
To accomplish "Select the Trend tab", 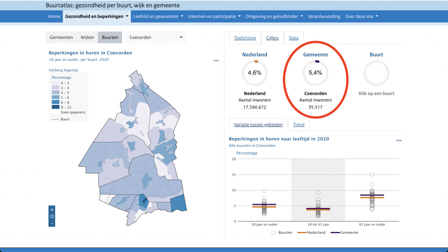I will [x=298, y=124].
